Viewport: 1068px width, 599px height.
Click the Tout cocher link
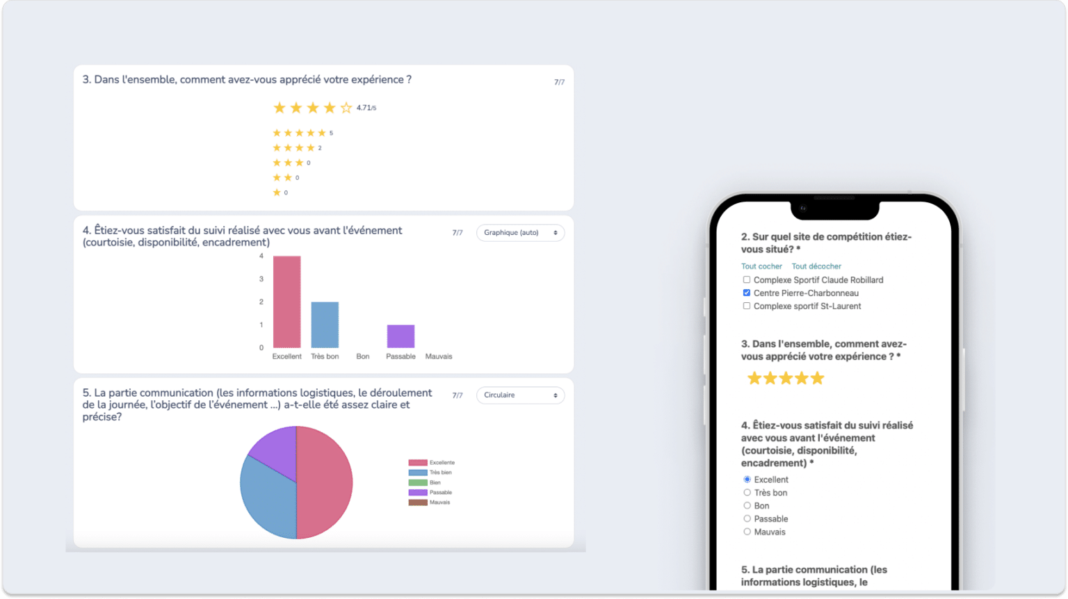tap(761, 266)
